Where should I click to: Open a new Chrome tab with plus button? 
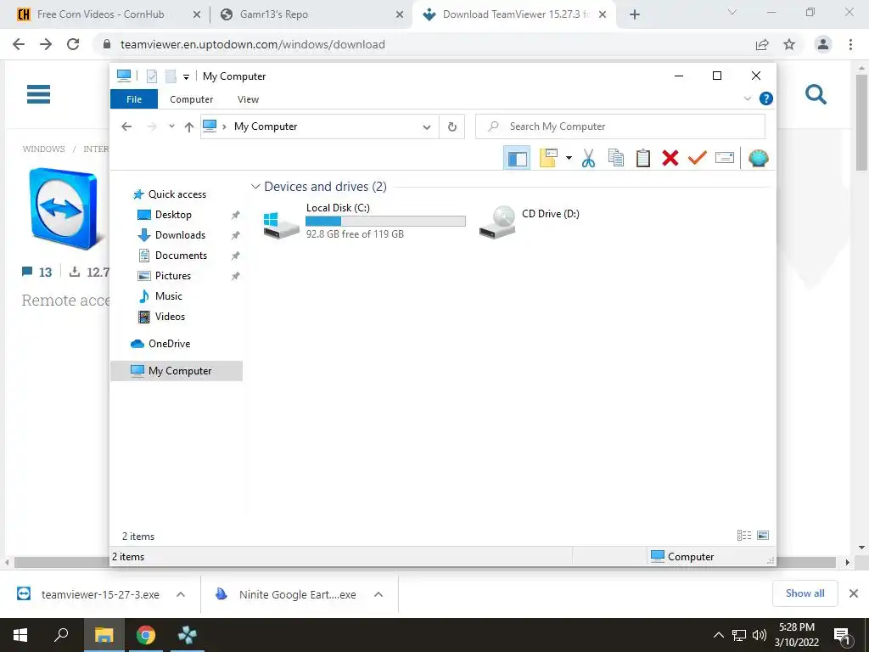pos(635,15)
